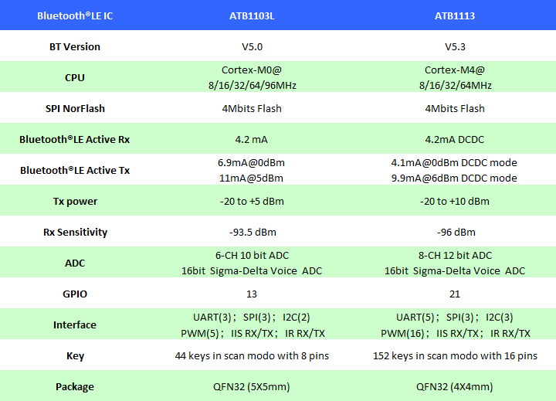Click the Cortex-M0 CPU cell
The width and height of the screenshot is (556, 401).
coord(252,77)
